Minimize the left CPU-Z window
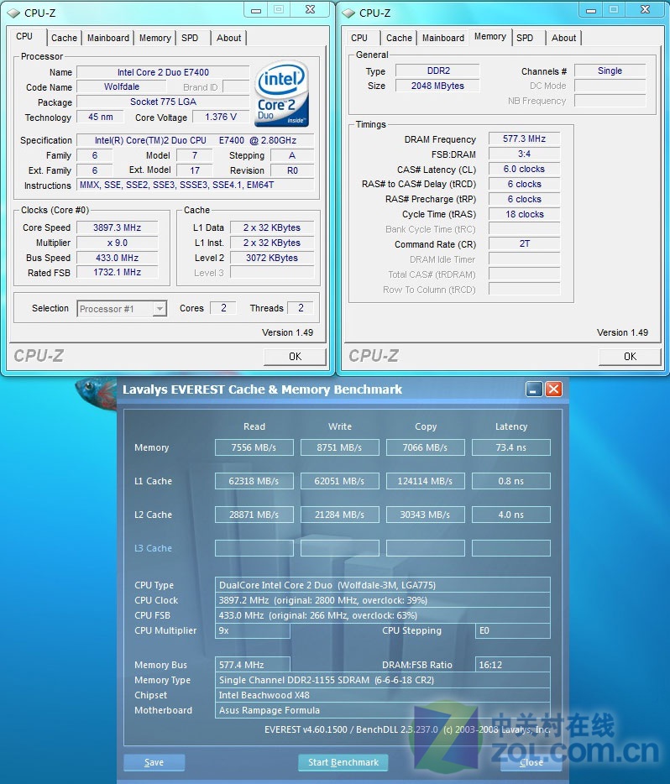This screenshot has height=784, width=670. point(256,10)
